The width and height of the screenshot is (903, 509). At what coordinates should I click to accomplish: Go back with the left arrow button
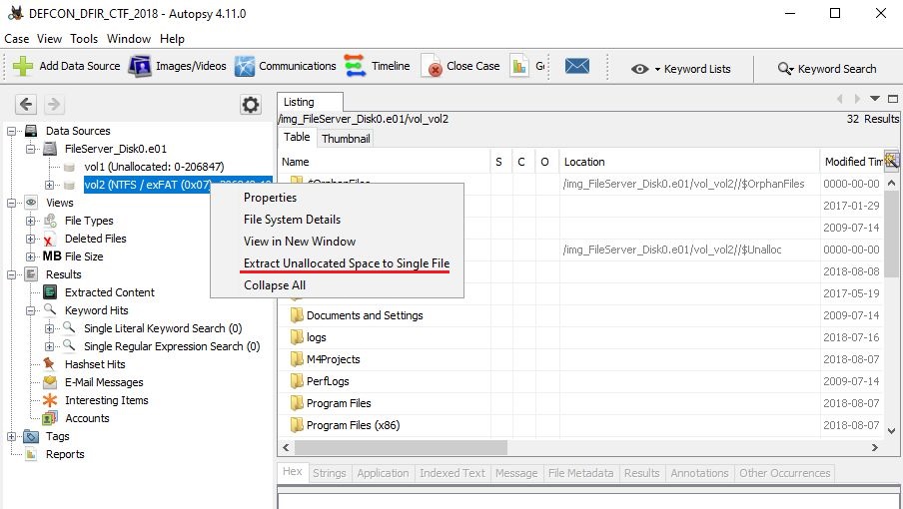coord(25,104)
